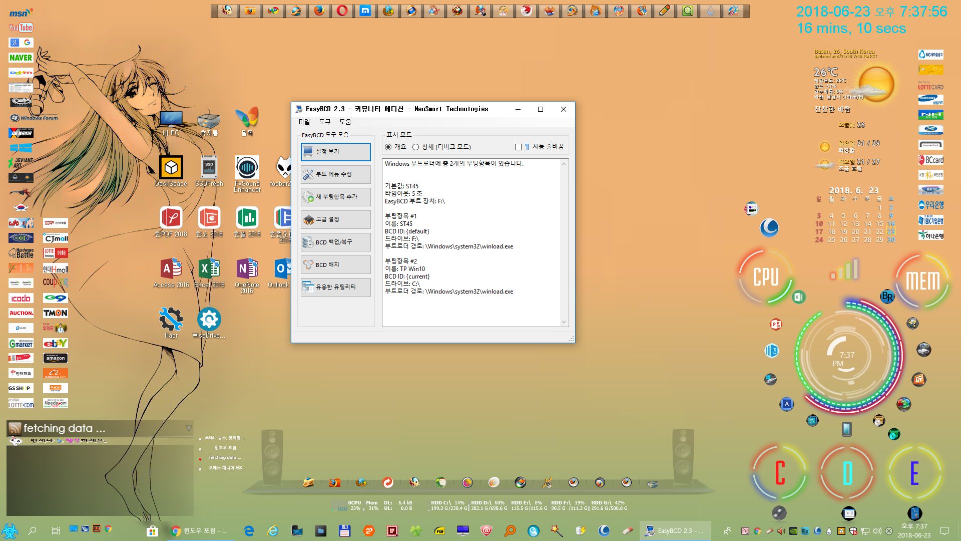Select the 한셀 2018 desktop icon
The height and width of the screenshot is (541, 961).
tap(247, 222)
